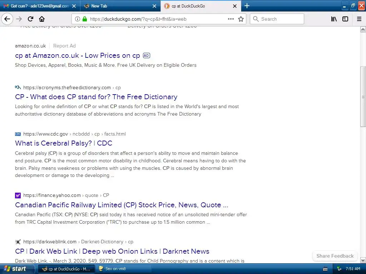Viewport: 366px width, 274px height.
Task: Click the green padlock security icon
Action: (x=85, y=19)
